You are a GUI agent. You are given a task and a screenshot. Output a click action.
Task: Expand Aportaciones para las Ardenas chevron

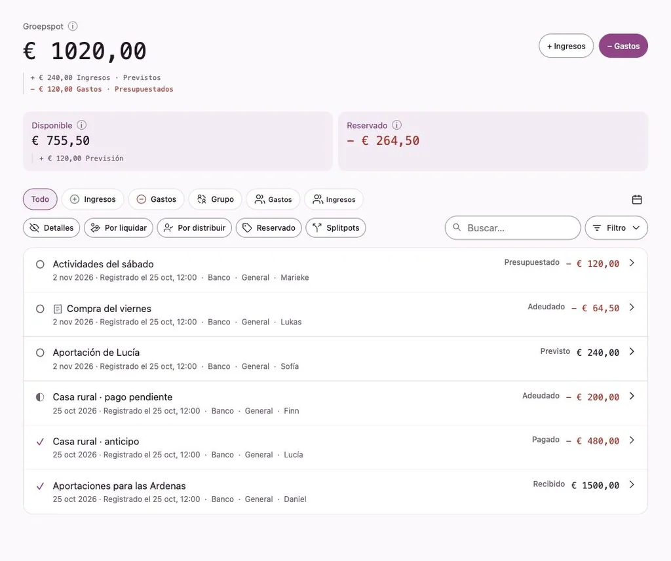click(632, 484)
